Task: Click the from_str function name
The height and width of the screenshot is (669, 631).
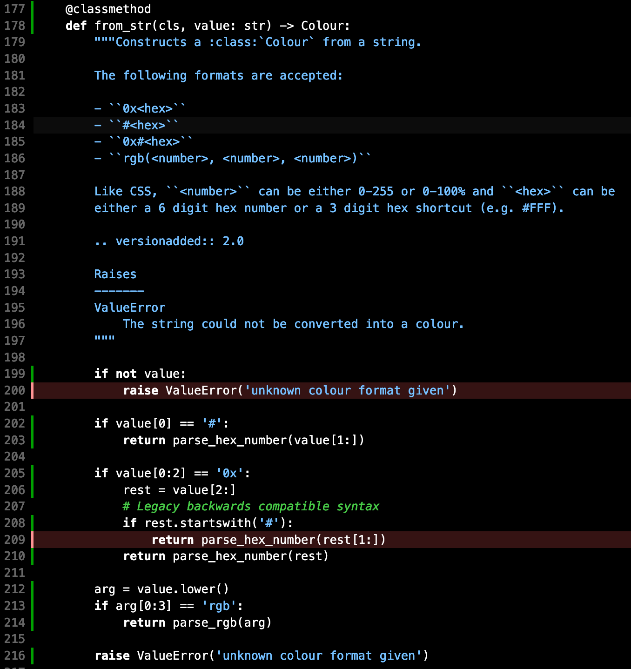Action: click(x=122, y=26)
